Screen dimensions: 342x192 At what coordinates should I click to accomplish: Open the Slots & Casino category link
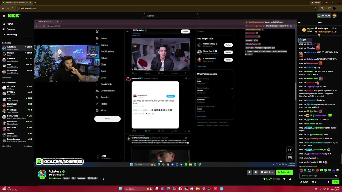pos(55,178)
